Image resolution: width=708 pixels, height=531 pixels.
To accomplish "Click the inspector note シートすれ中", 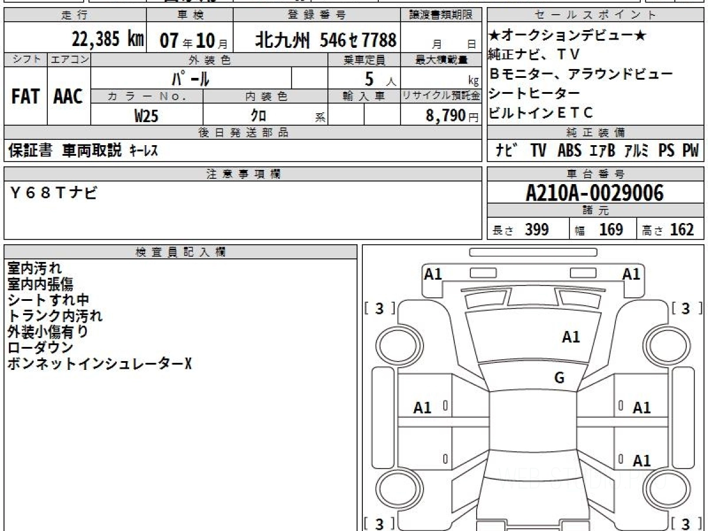I will point(48,300).
